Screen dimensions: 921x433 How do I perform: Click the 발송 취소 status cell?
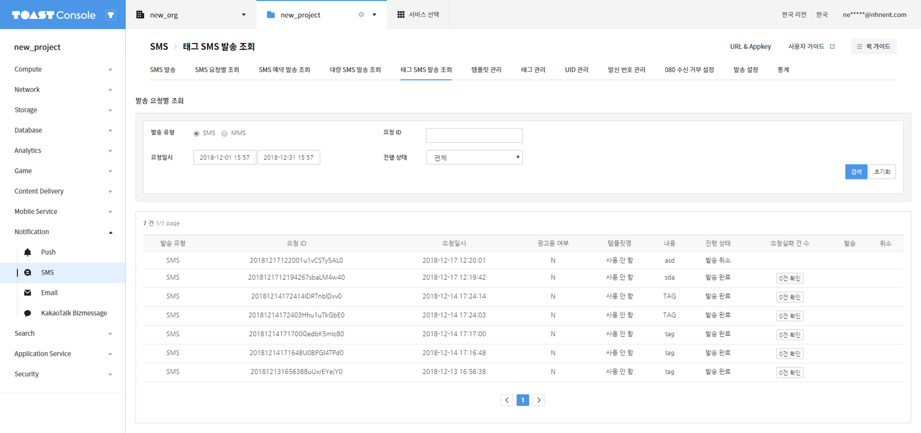(x=718, y=260)
